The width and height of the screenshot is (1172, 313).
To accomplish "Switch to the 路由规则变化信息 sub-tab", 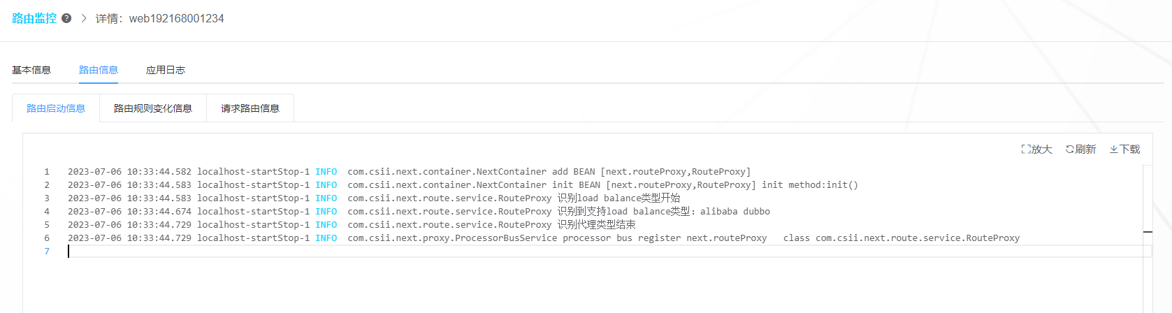I will (153, 108).
